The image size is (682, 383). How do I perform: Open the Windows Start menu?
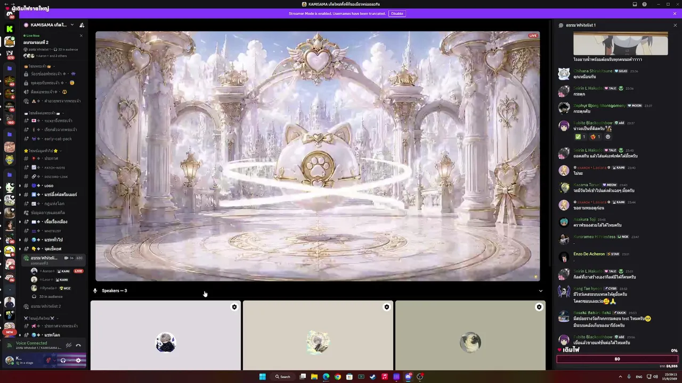point(262,377)
